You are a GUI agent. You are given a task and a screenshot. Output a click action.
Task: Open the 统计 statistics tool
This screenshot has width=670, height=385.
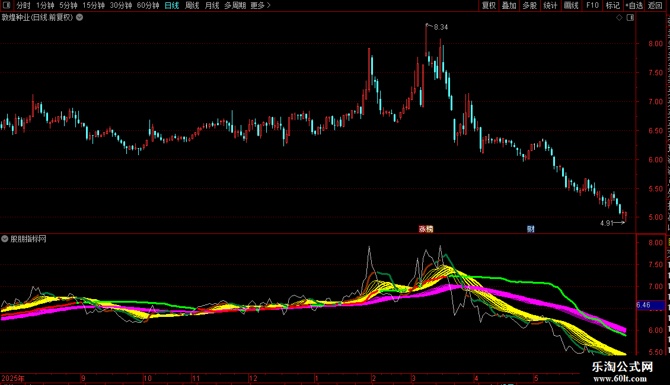point(550,5)
